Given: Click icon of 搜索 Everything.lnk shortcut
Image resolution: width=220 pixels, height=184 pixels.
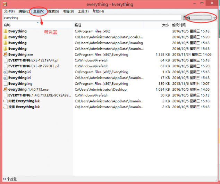Looking at the screenshot, I should click(6, 107).
